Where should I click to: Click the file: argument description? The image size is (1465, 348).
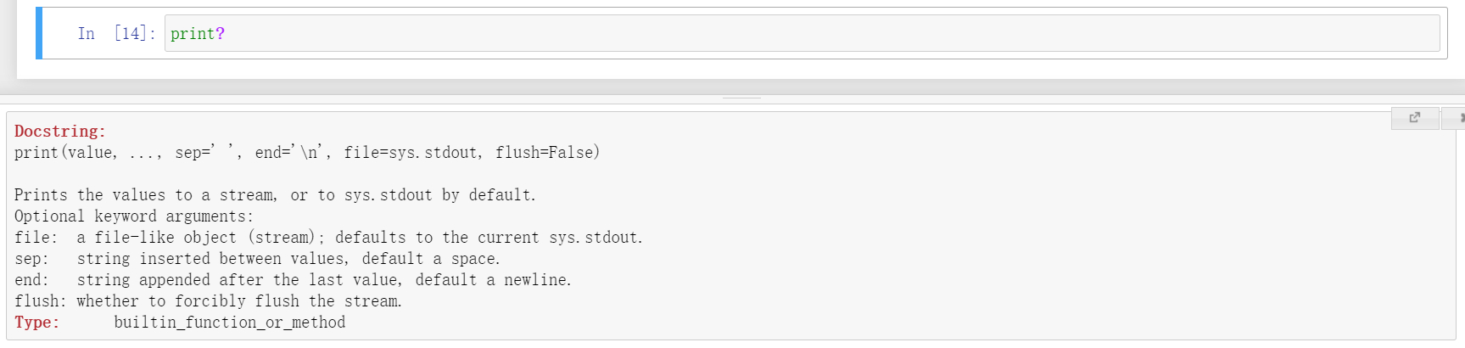[x=328, y=238]
